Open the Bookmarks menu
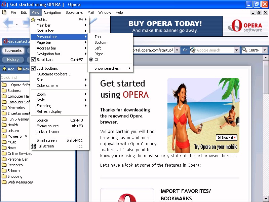The height and width of the screenshot is (202, 269). click(x=74, y=12)
